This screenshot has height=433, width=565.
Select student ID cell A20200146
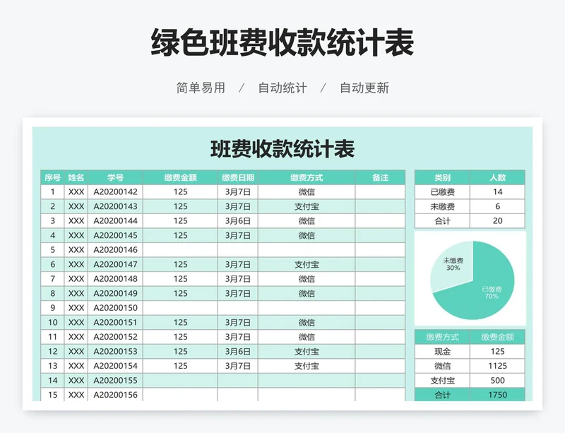click(x=115, y=250)
